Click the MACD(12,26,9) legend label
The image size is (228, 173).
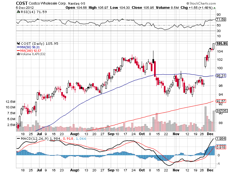tap(35, 138)
